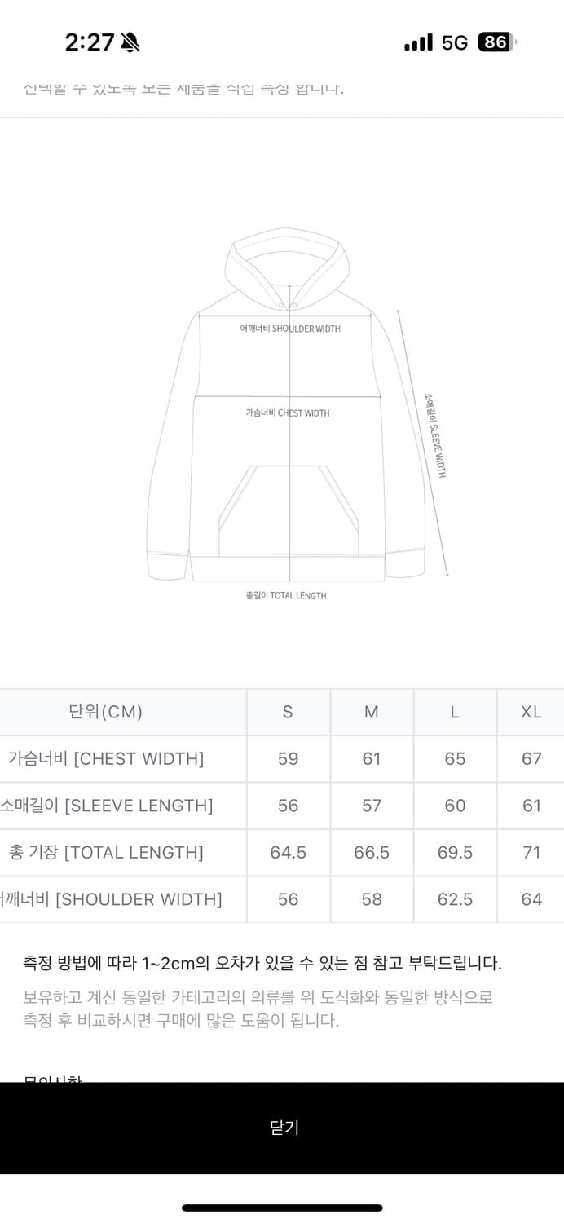
Task: Tap the 2:27 clock in status bar
Action: (90, 42)
